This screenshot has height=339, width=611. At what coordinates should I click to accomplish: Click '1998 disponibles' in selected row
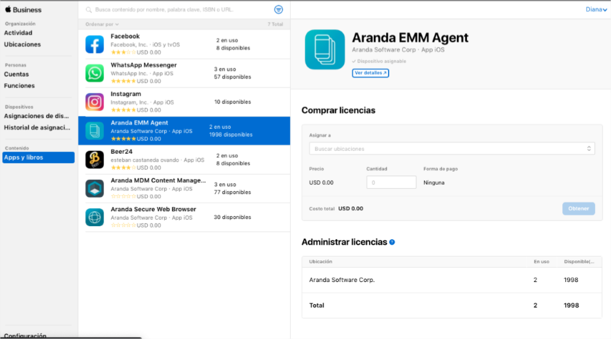231,135
